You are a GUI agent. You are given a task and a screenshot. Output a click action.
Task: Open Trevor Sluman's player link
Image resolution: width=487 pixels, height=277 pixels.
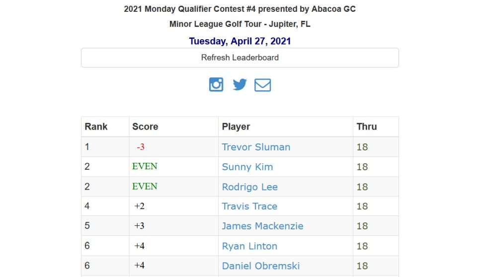(x=256, y=147)
